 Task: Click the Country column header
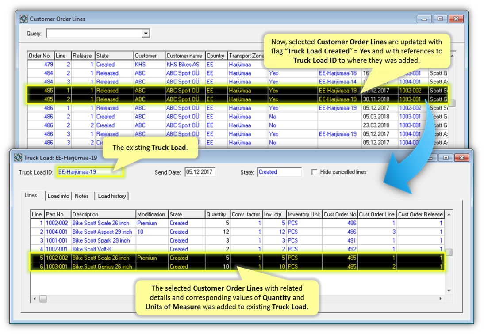pos(216,56)
